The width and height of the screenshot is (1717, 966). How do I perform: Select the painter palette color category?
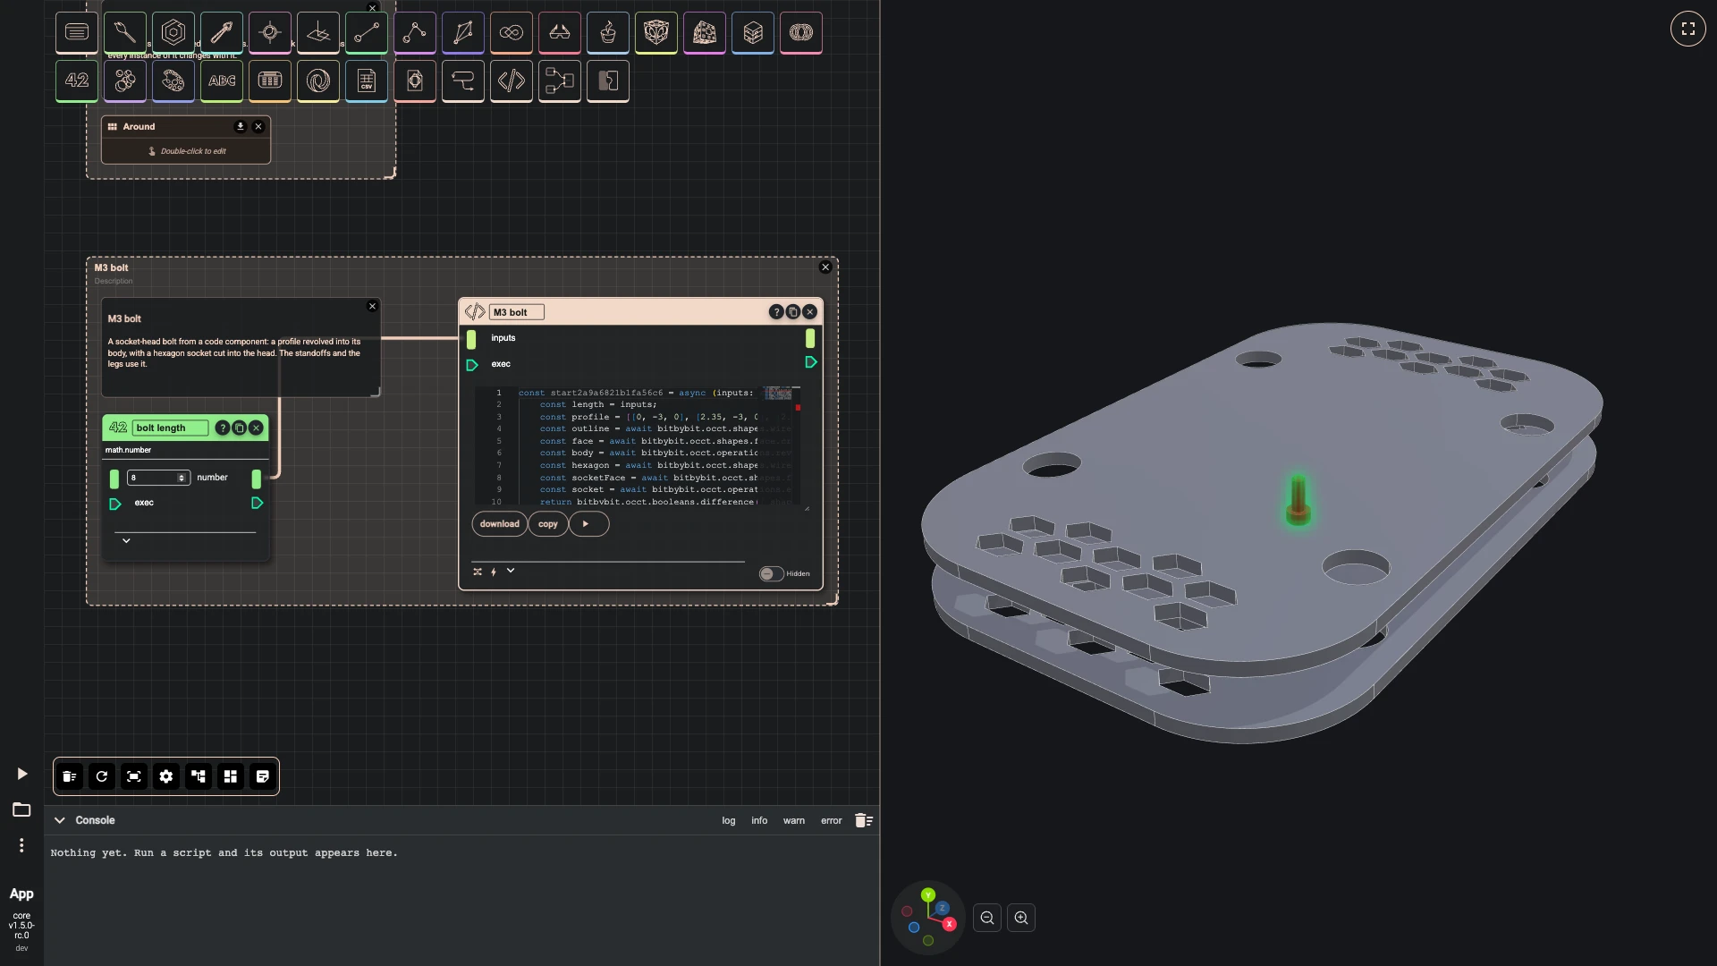point(173,80)
